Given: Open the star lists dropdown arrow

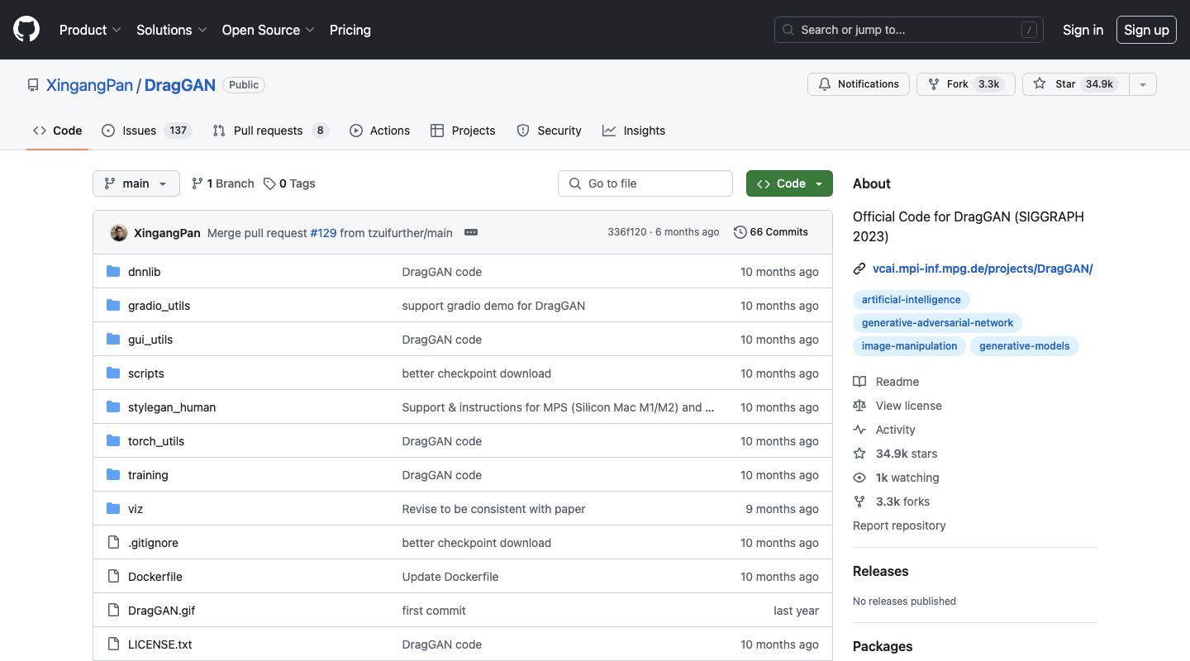Looking at the screenshot, I should pyautogui.click(x=1143, y=84).
